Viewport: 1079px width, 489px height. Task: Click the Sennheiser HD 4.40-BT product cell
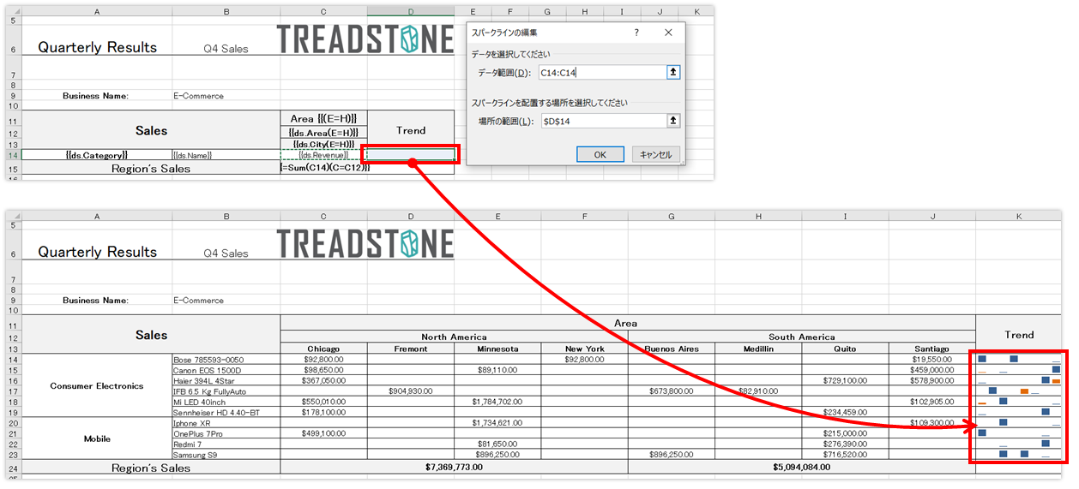226,412
